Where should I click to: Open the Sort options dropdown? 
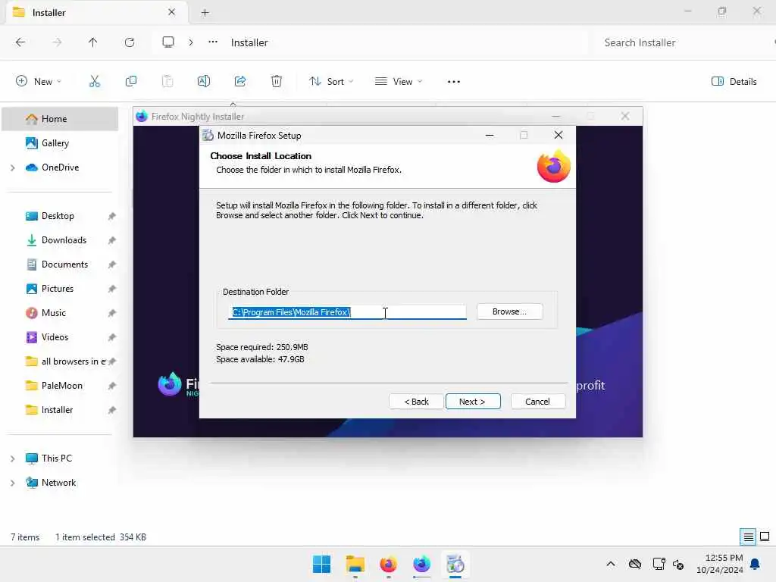tap(331, 81)
